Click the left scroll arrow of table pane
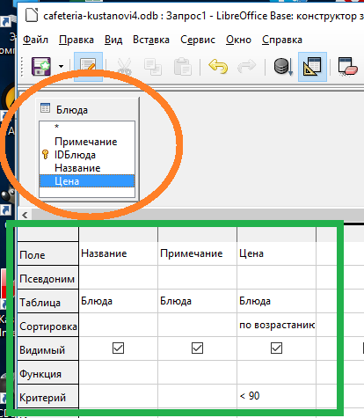This screenshot has width=364, height=418. click(25, 215)
